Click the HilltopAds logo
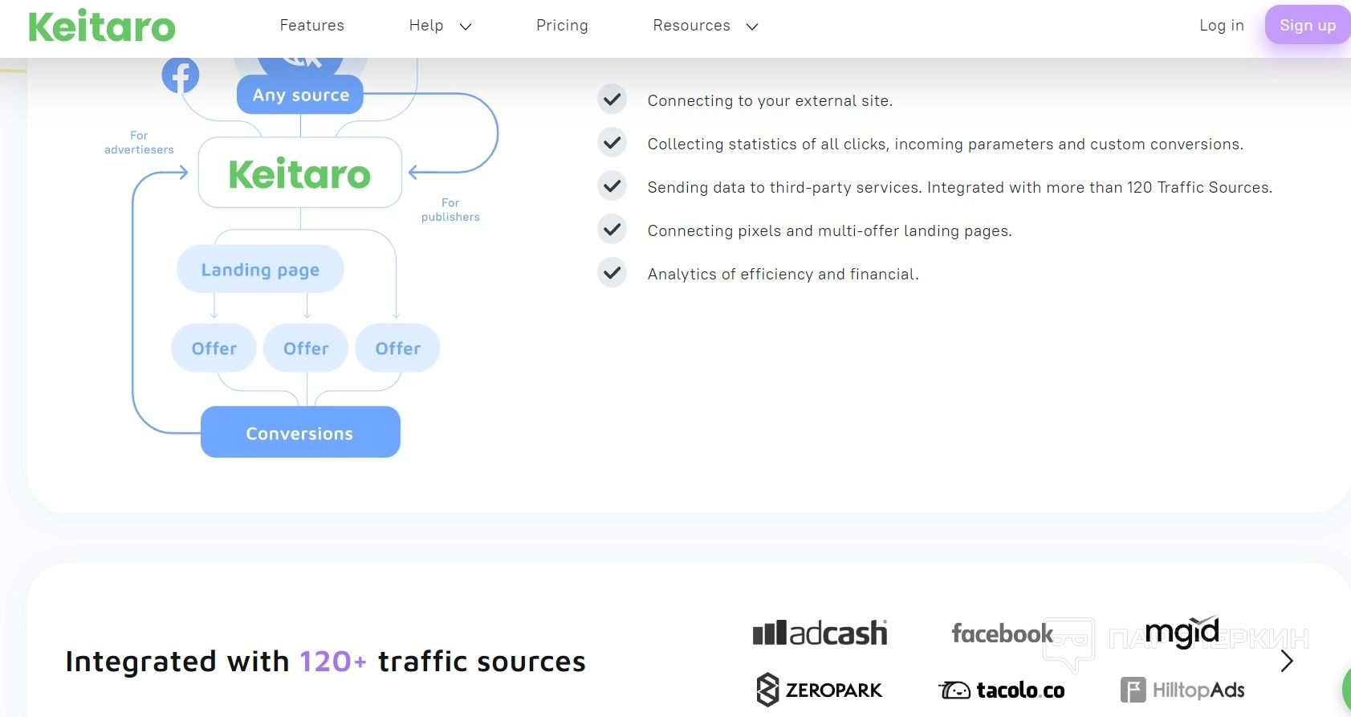The width and height of the screenshot is (1351, 717). pos(1182,690)
